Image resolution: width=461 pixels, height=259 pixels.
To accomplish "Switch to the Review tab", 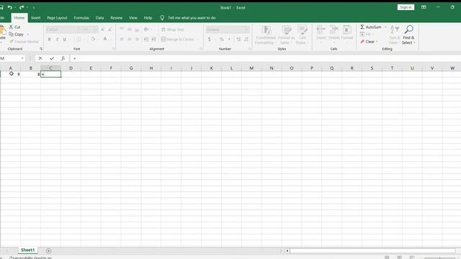I will (117, 18).
